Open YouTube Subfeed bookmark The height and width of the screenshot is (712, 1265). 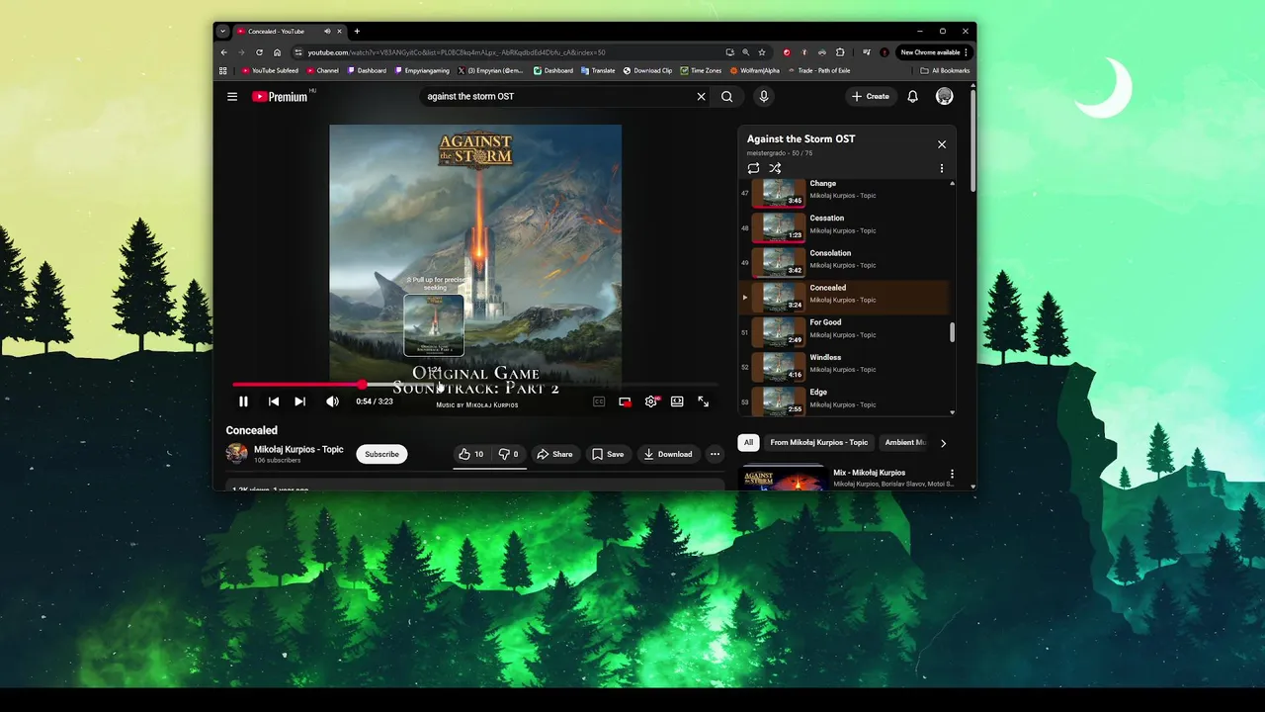coord(270,70)
